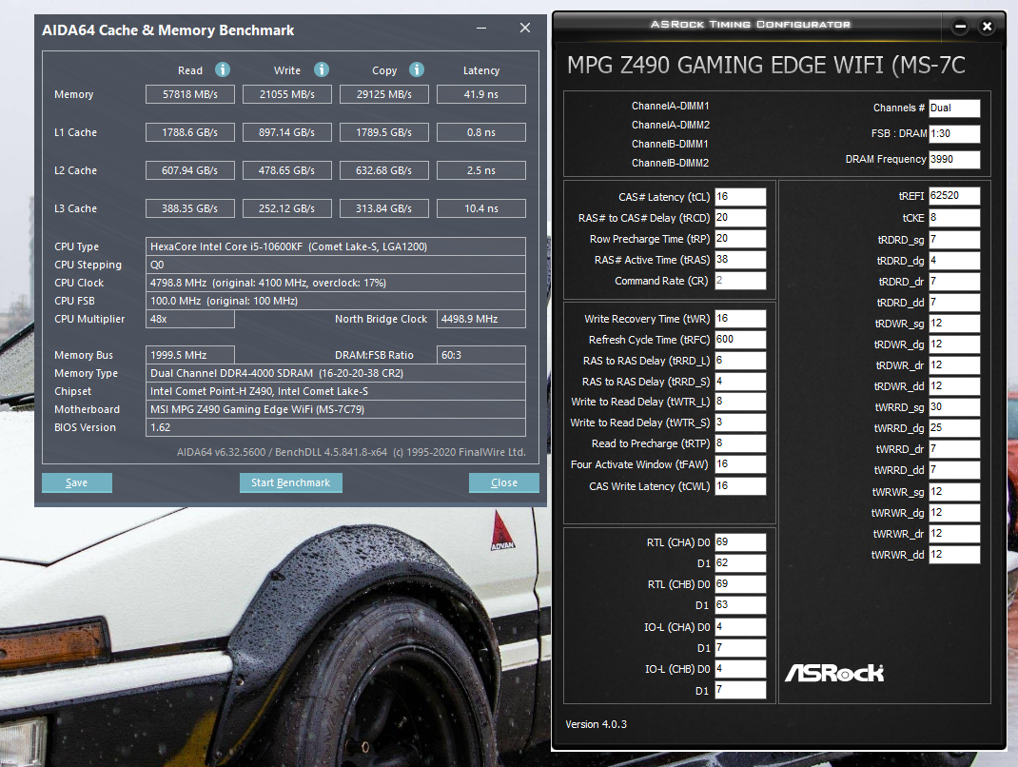Viewport: 1018px width, 767px height.
Task: Click the RTL (CHB) D0 field
Action: 740,584
